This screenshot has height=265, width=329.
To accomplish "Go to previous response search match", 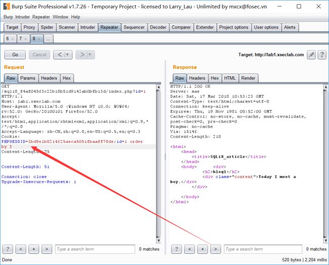I will click(x=189, y=249).
